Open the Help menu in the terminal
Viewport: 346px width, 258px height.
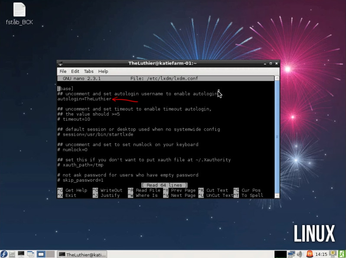(103, 71)
